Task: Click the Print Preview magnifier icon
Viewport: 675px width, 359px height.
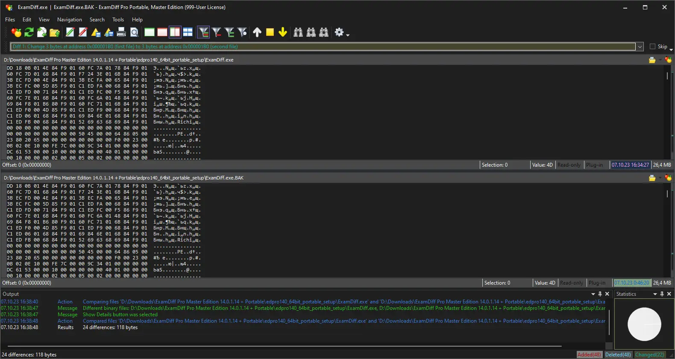Action: (134, 32)
